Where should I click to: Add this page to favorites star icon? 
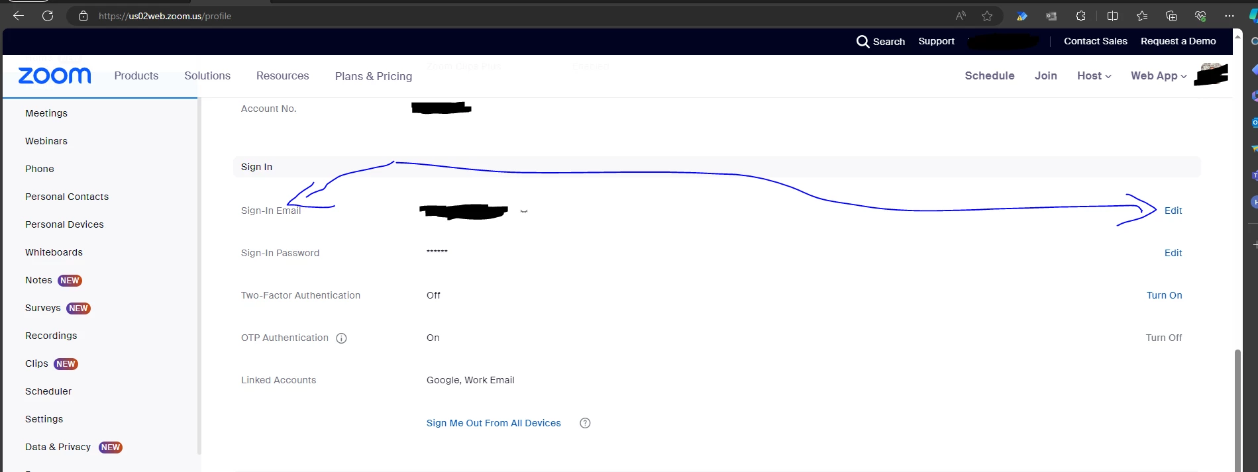pyautogui.click(x=987, y=16)
